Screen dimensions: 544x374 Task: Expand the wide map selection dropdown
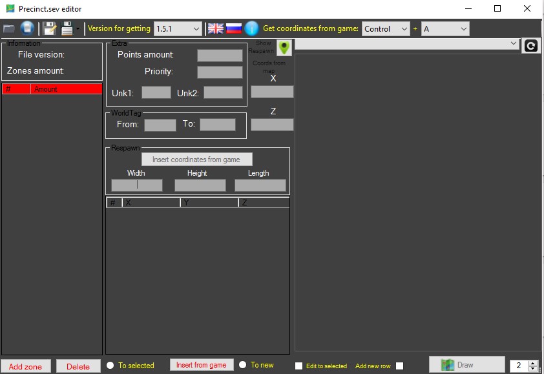point(407,44)
